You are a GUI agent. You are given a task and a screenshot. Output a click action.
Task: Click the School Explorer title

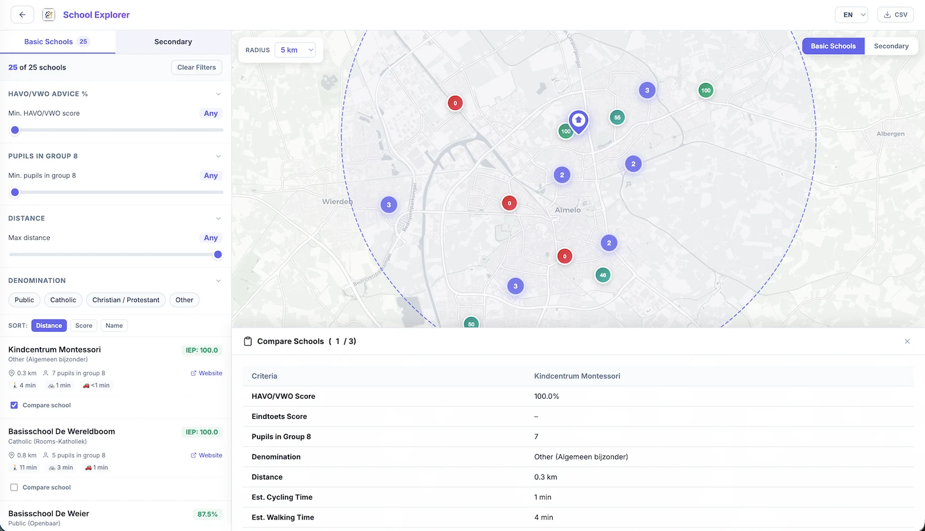(97, 15)
